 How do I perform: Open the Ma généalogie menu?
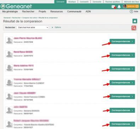(10, 11)
